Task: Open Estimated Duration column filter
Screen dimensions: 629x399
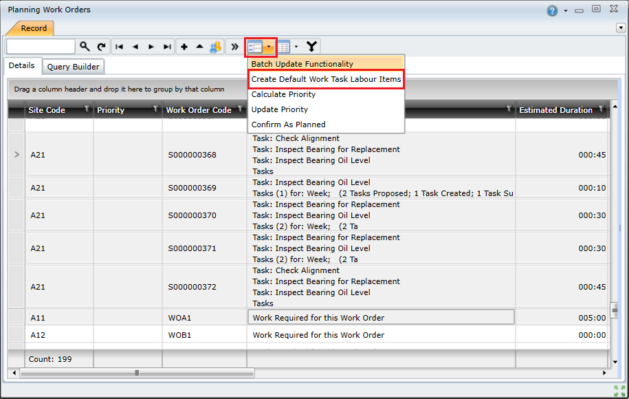Action: [602, 109]
